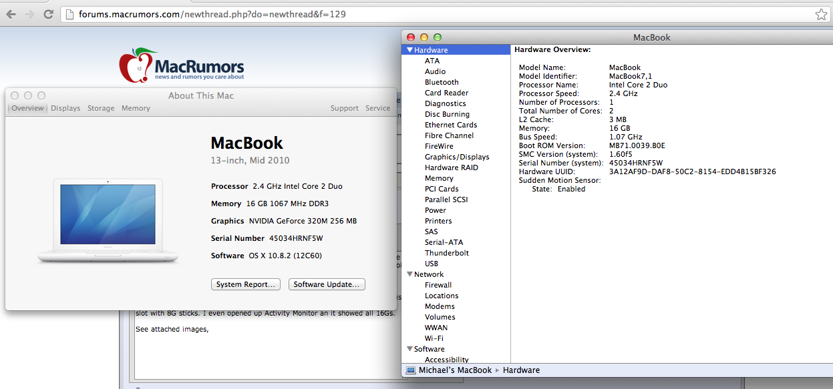Select Ethernet Cards in the sidebar
The width and height of the screenshot is (833, 389).
click(451, 125)
